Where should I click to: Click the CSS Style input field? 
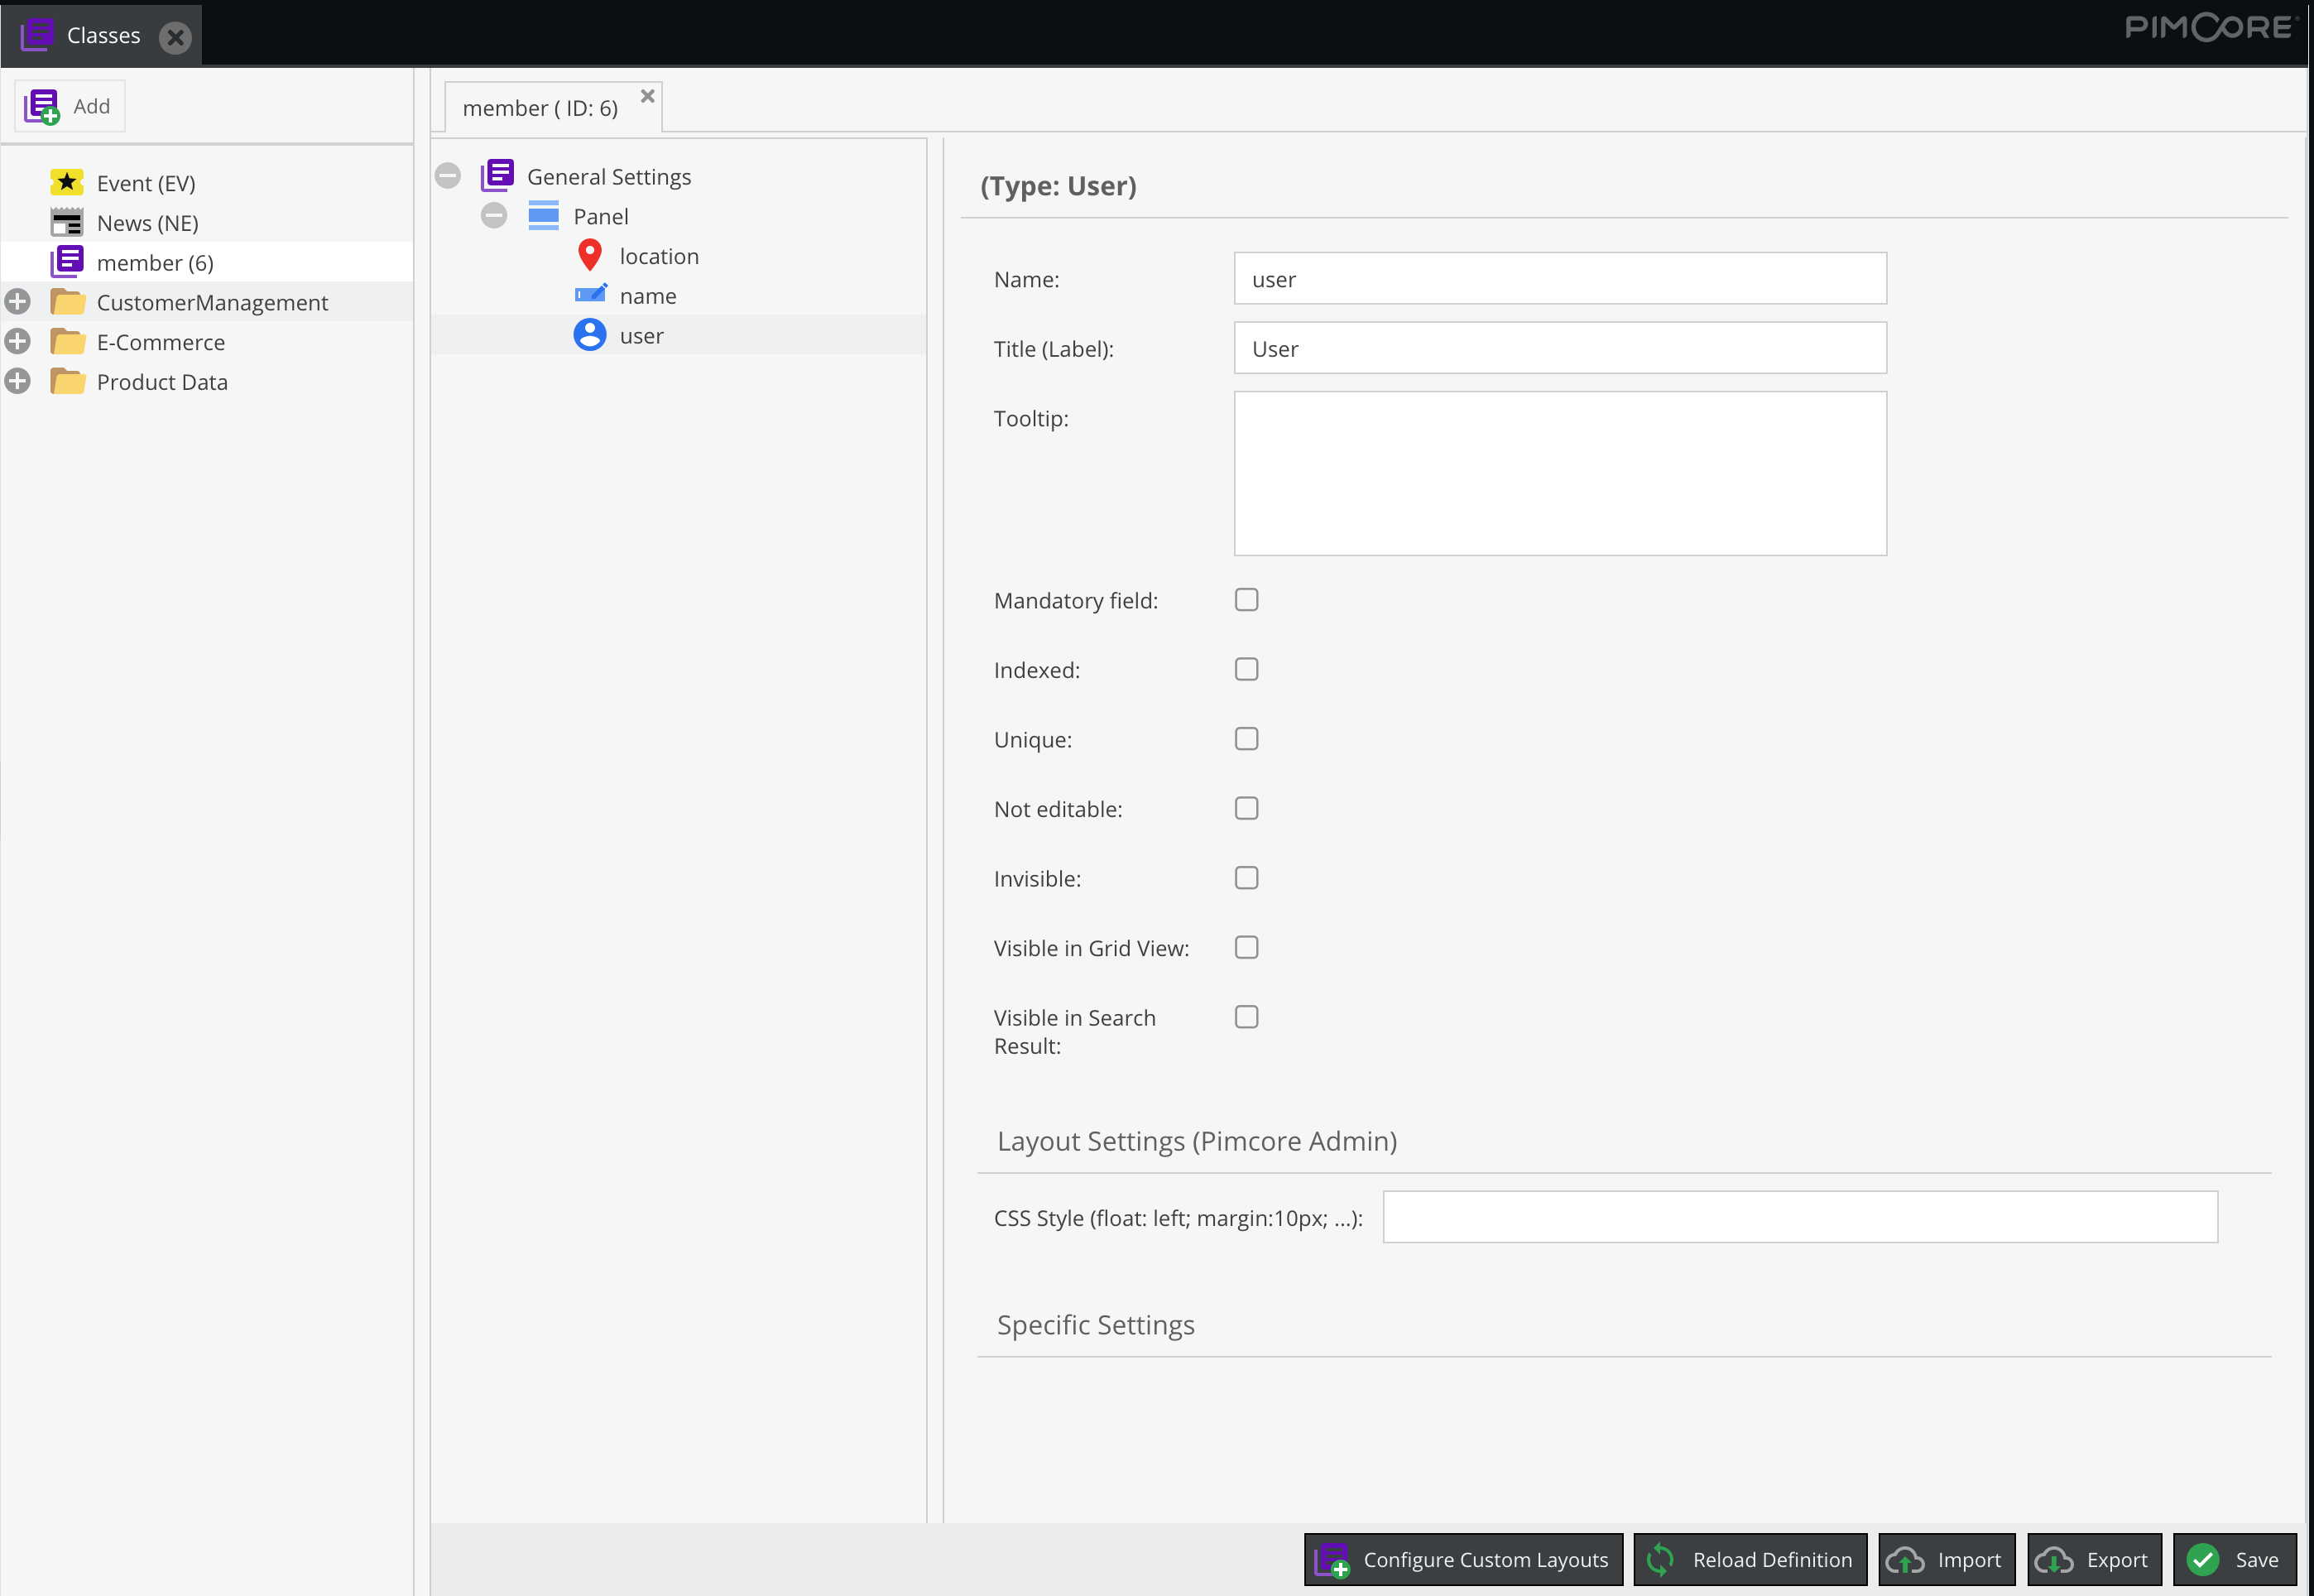[1799, 1217]
